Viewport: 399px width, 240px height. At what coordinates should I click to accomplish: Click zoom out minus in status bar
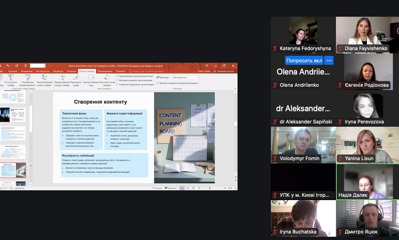[203, 188]
